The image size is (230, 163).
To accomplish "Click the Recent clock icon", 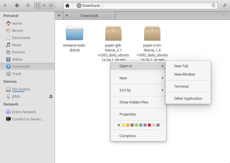I will point(8,30).
